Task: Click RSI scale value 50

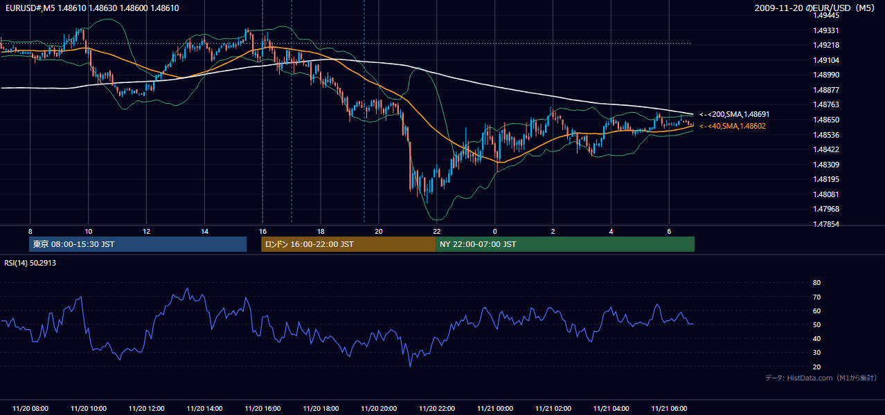Action: (816, 324)
